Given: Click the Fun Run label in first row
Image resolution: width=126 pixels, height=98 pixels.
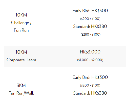Looking at the screenshot, I should click(21, 30).
